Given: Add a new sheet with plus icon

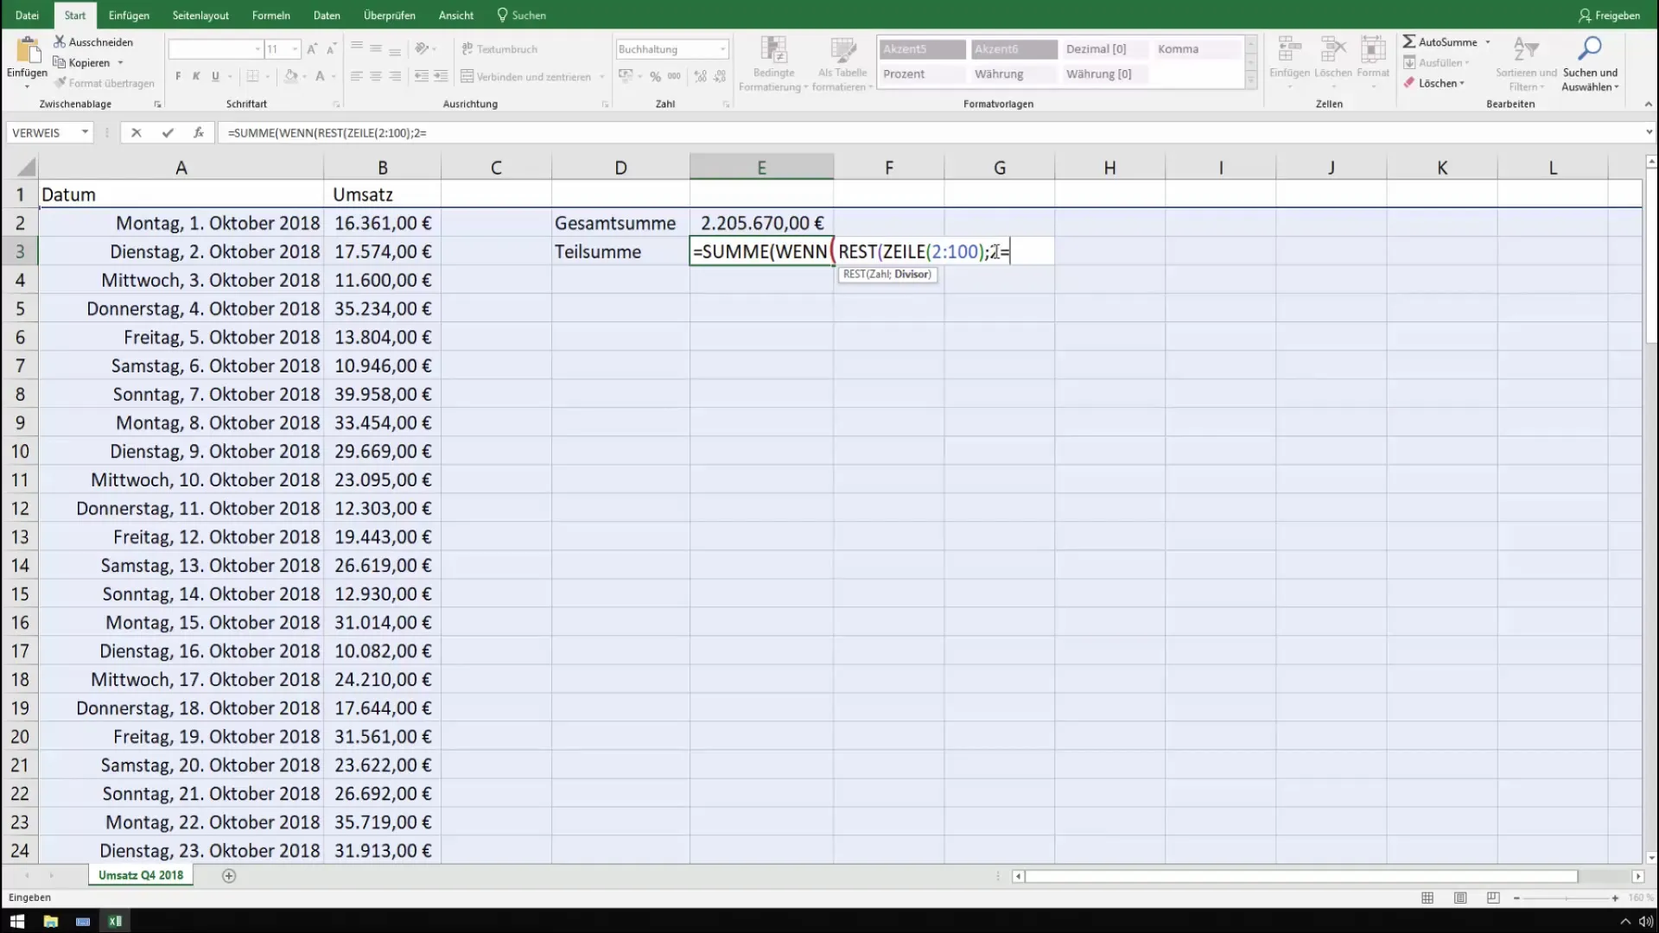Looking at the screenshot, I should tap(229, 875).
